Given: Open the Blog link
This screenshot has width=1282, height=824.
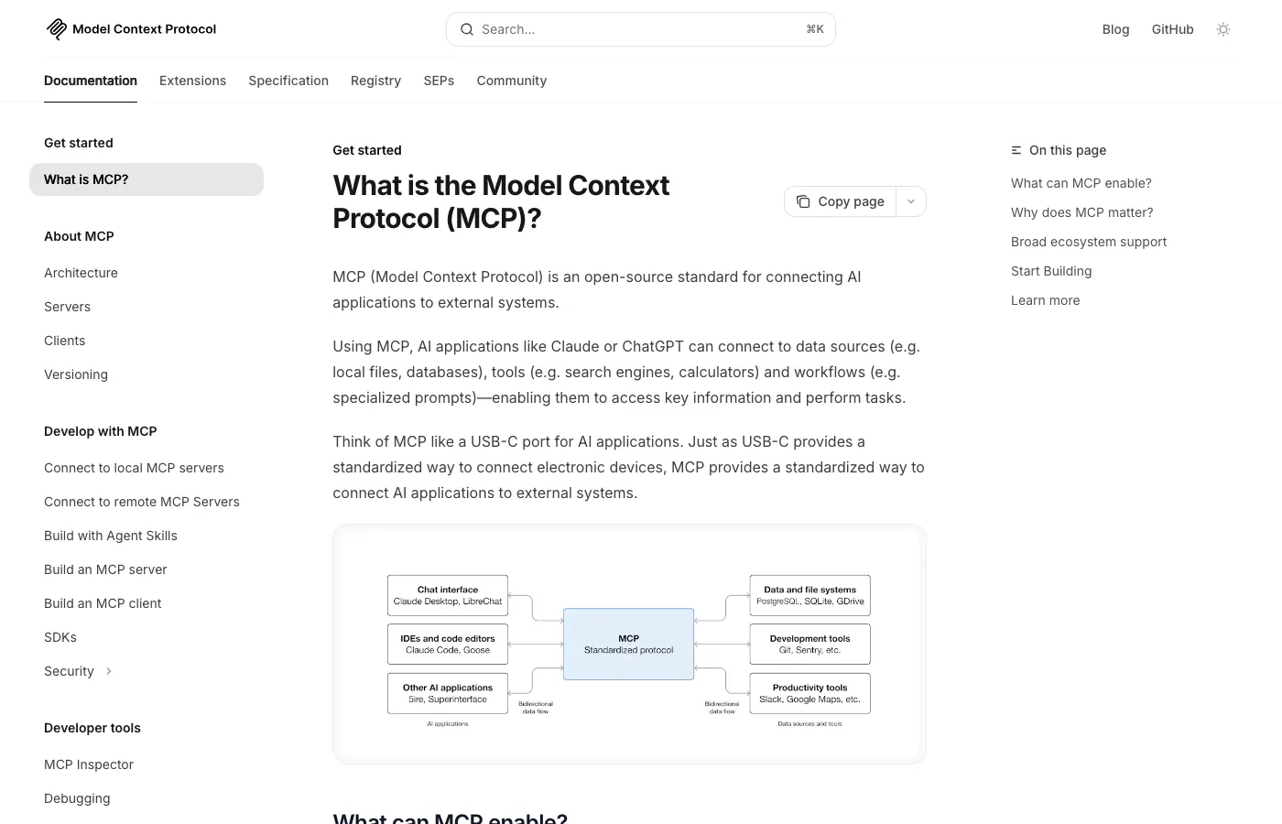Looking at the screenshot, I should point(1115,29).
